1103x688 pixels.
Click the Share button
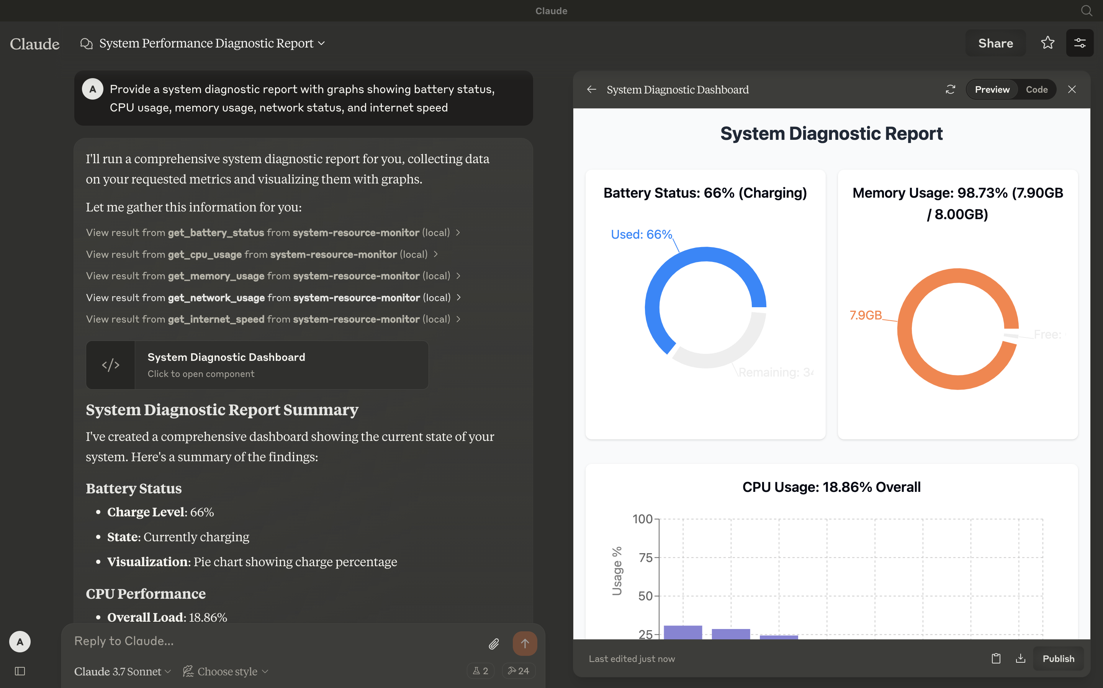[x=995, y=43]
